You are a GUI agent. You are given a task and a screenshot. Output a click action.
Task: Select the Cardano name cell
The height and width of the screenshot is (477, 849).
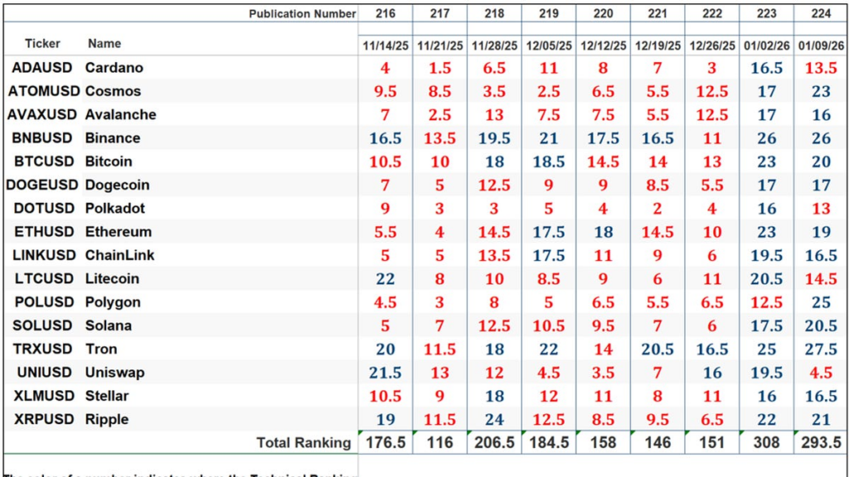114,68
